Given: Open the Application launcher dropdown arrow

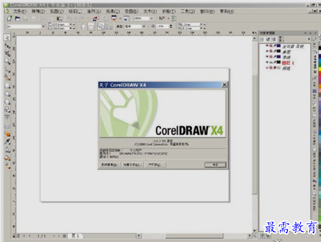Looking at the screenshot, I should pyautogui.click(x=120, y=19).
